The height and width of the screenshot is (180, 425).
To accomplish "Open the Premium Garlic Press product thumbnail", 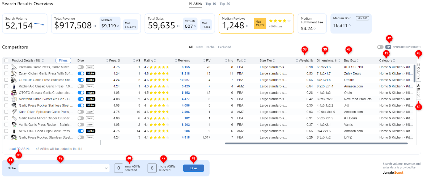I will coord(14,67).
